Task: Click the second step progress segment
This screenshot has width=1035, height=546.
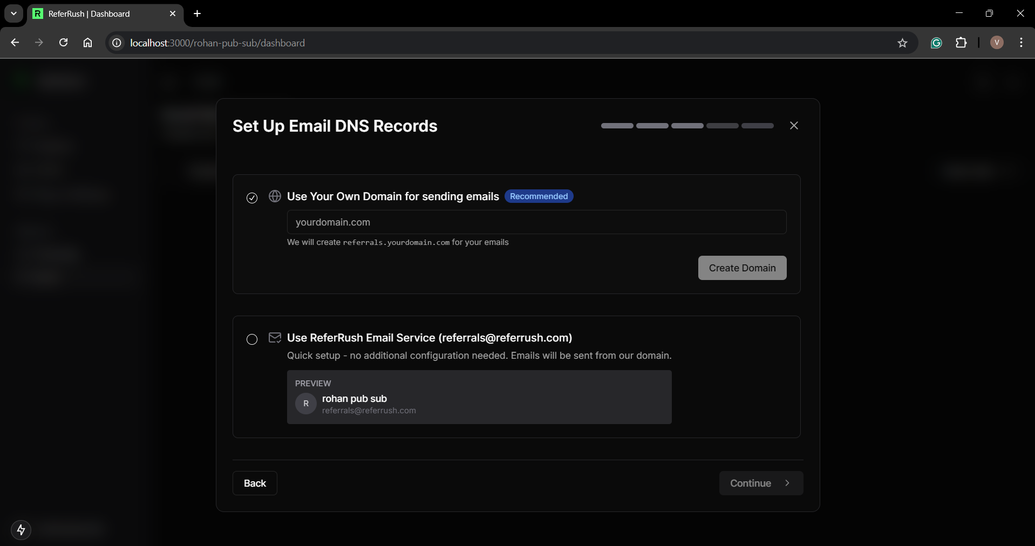Action: coord(652,126)
